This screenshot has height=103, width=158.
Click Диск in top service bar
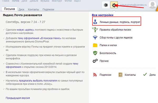(24, 1)
